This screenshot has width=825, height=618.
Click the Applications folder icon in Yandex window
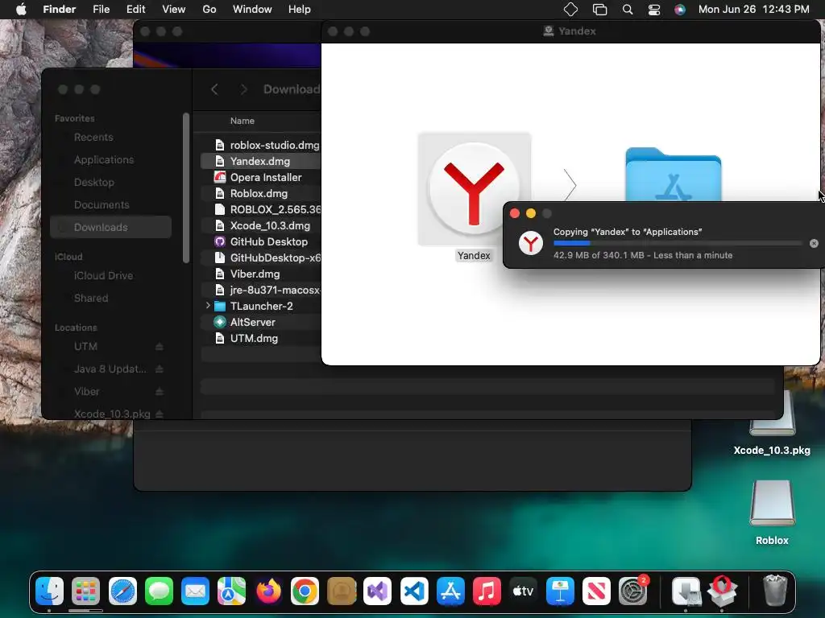coord(673,175)
